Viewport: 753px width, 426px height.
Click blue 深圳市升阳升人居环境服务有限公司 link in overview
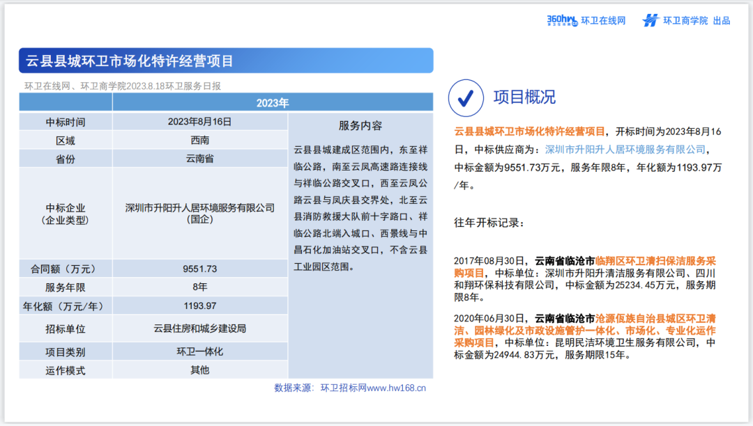point(625,150)
